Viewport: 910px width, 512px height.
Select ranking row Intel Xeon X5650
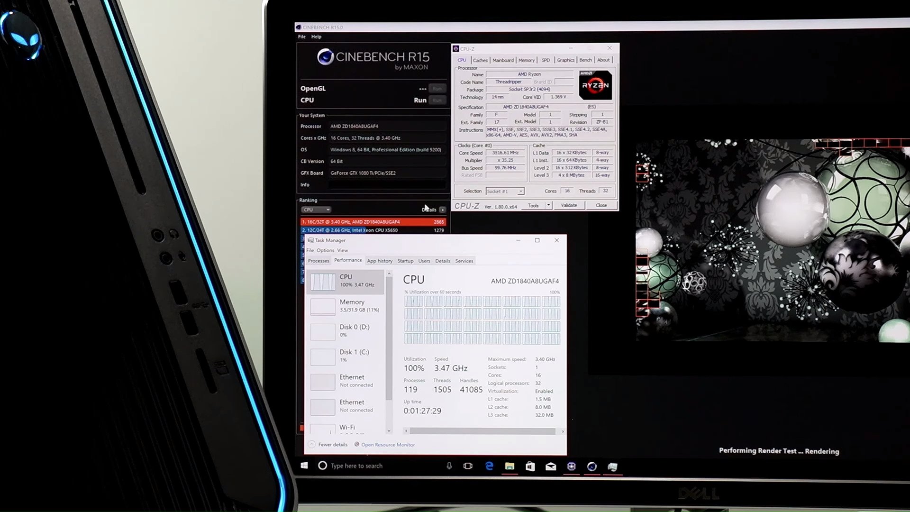click(373, 230)
